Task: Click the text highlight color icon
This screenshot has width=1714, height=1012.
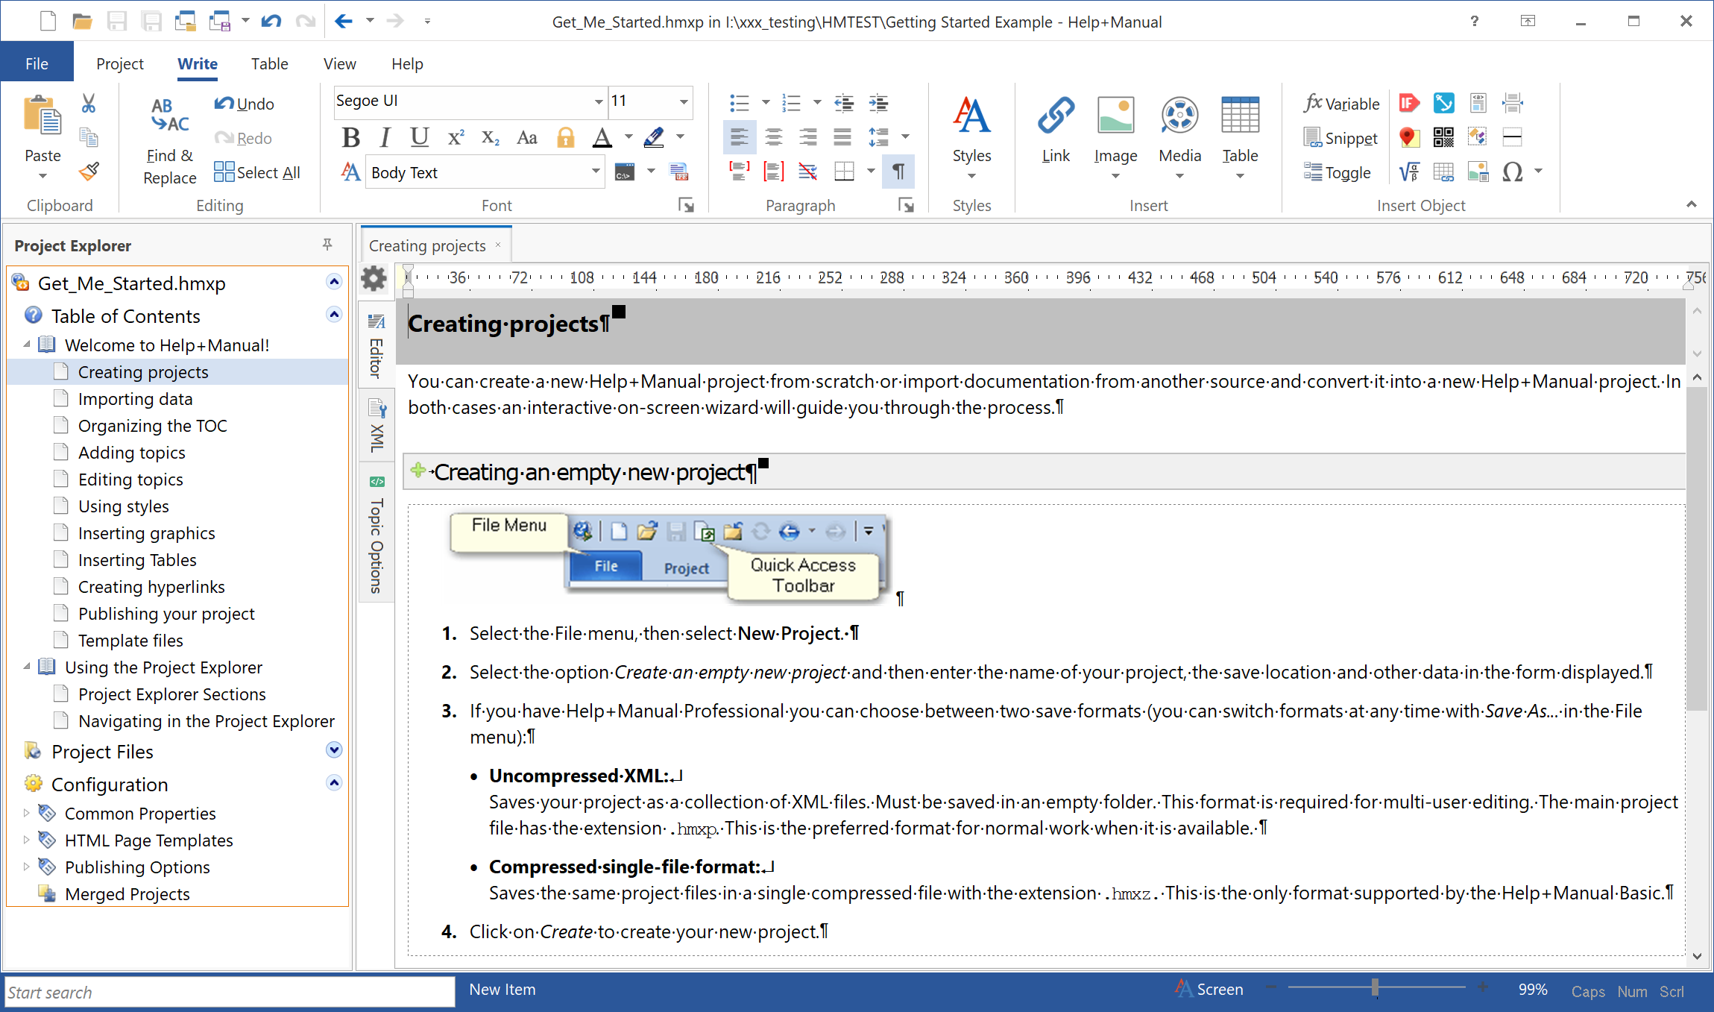Action: 654,137
